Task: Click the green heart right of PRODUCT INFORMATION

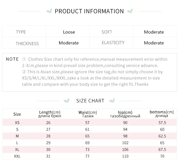Action: 130,11
